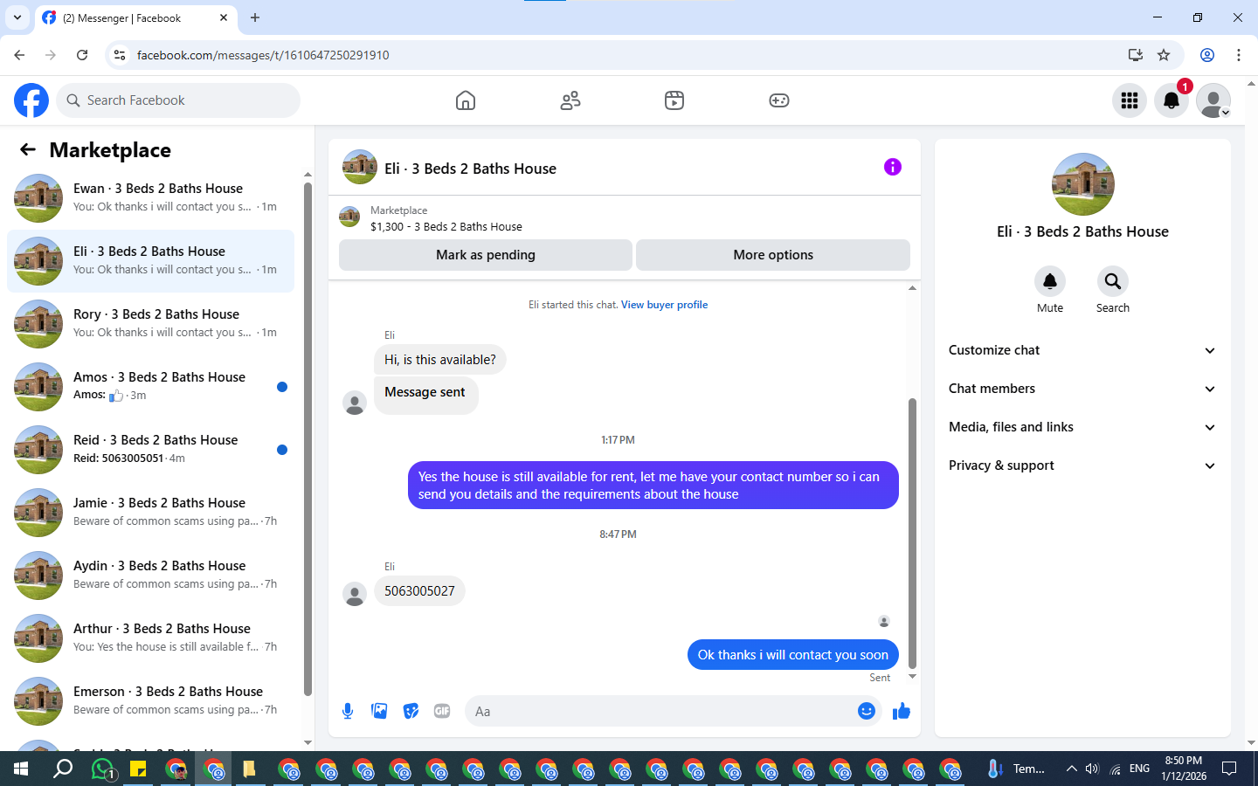Bookmark this page with the star icon
The image size is (1258, 786).
1164,55
